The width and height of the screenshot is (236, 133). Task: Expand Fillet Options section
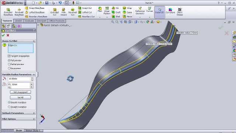pyautogui.click(x=34, y=119)
